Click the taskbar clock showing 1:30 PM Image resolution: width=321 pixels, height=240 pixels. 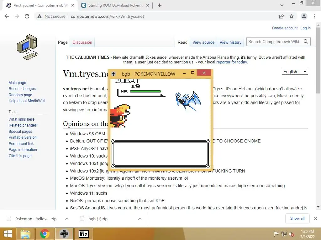click(x=307, y=234)
